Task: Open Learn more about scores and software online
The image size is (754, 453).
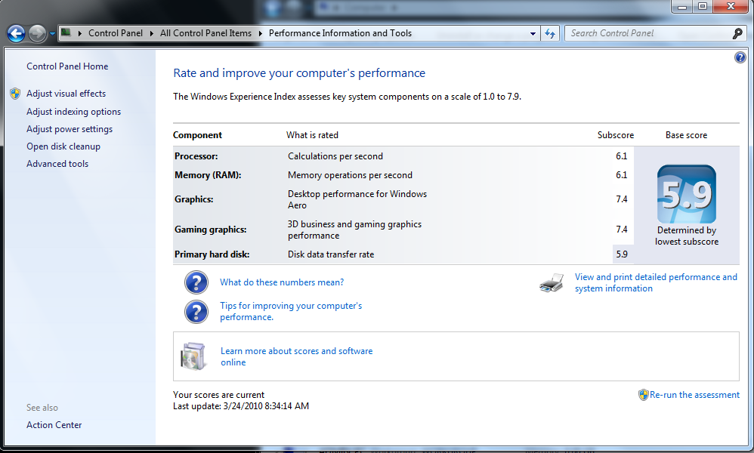Action: click(297, 356)
